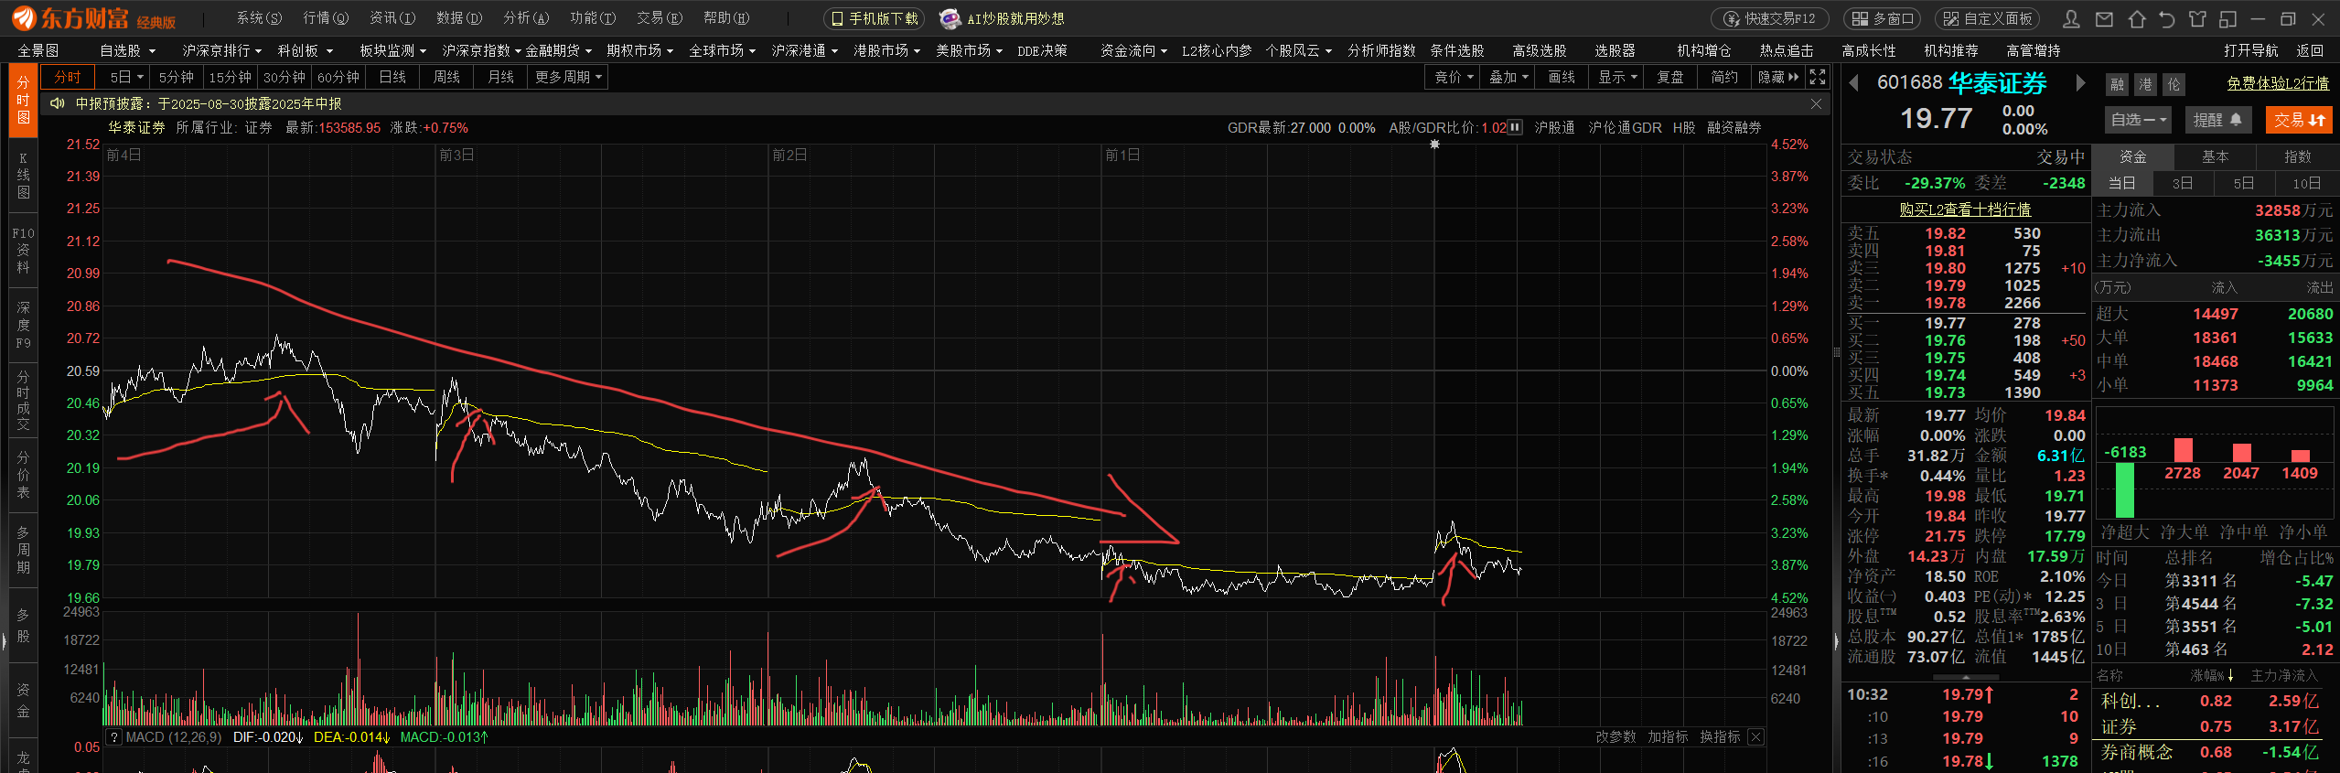This screenshot has height=773, width=2340.
Task: Open 自定义面板 custom panel button
Action: coord(1987,18)
